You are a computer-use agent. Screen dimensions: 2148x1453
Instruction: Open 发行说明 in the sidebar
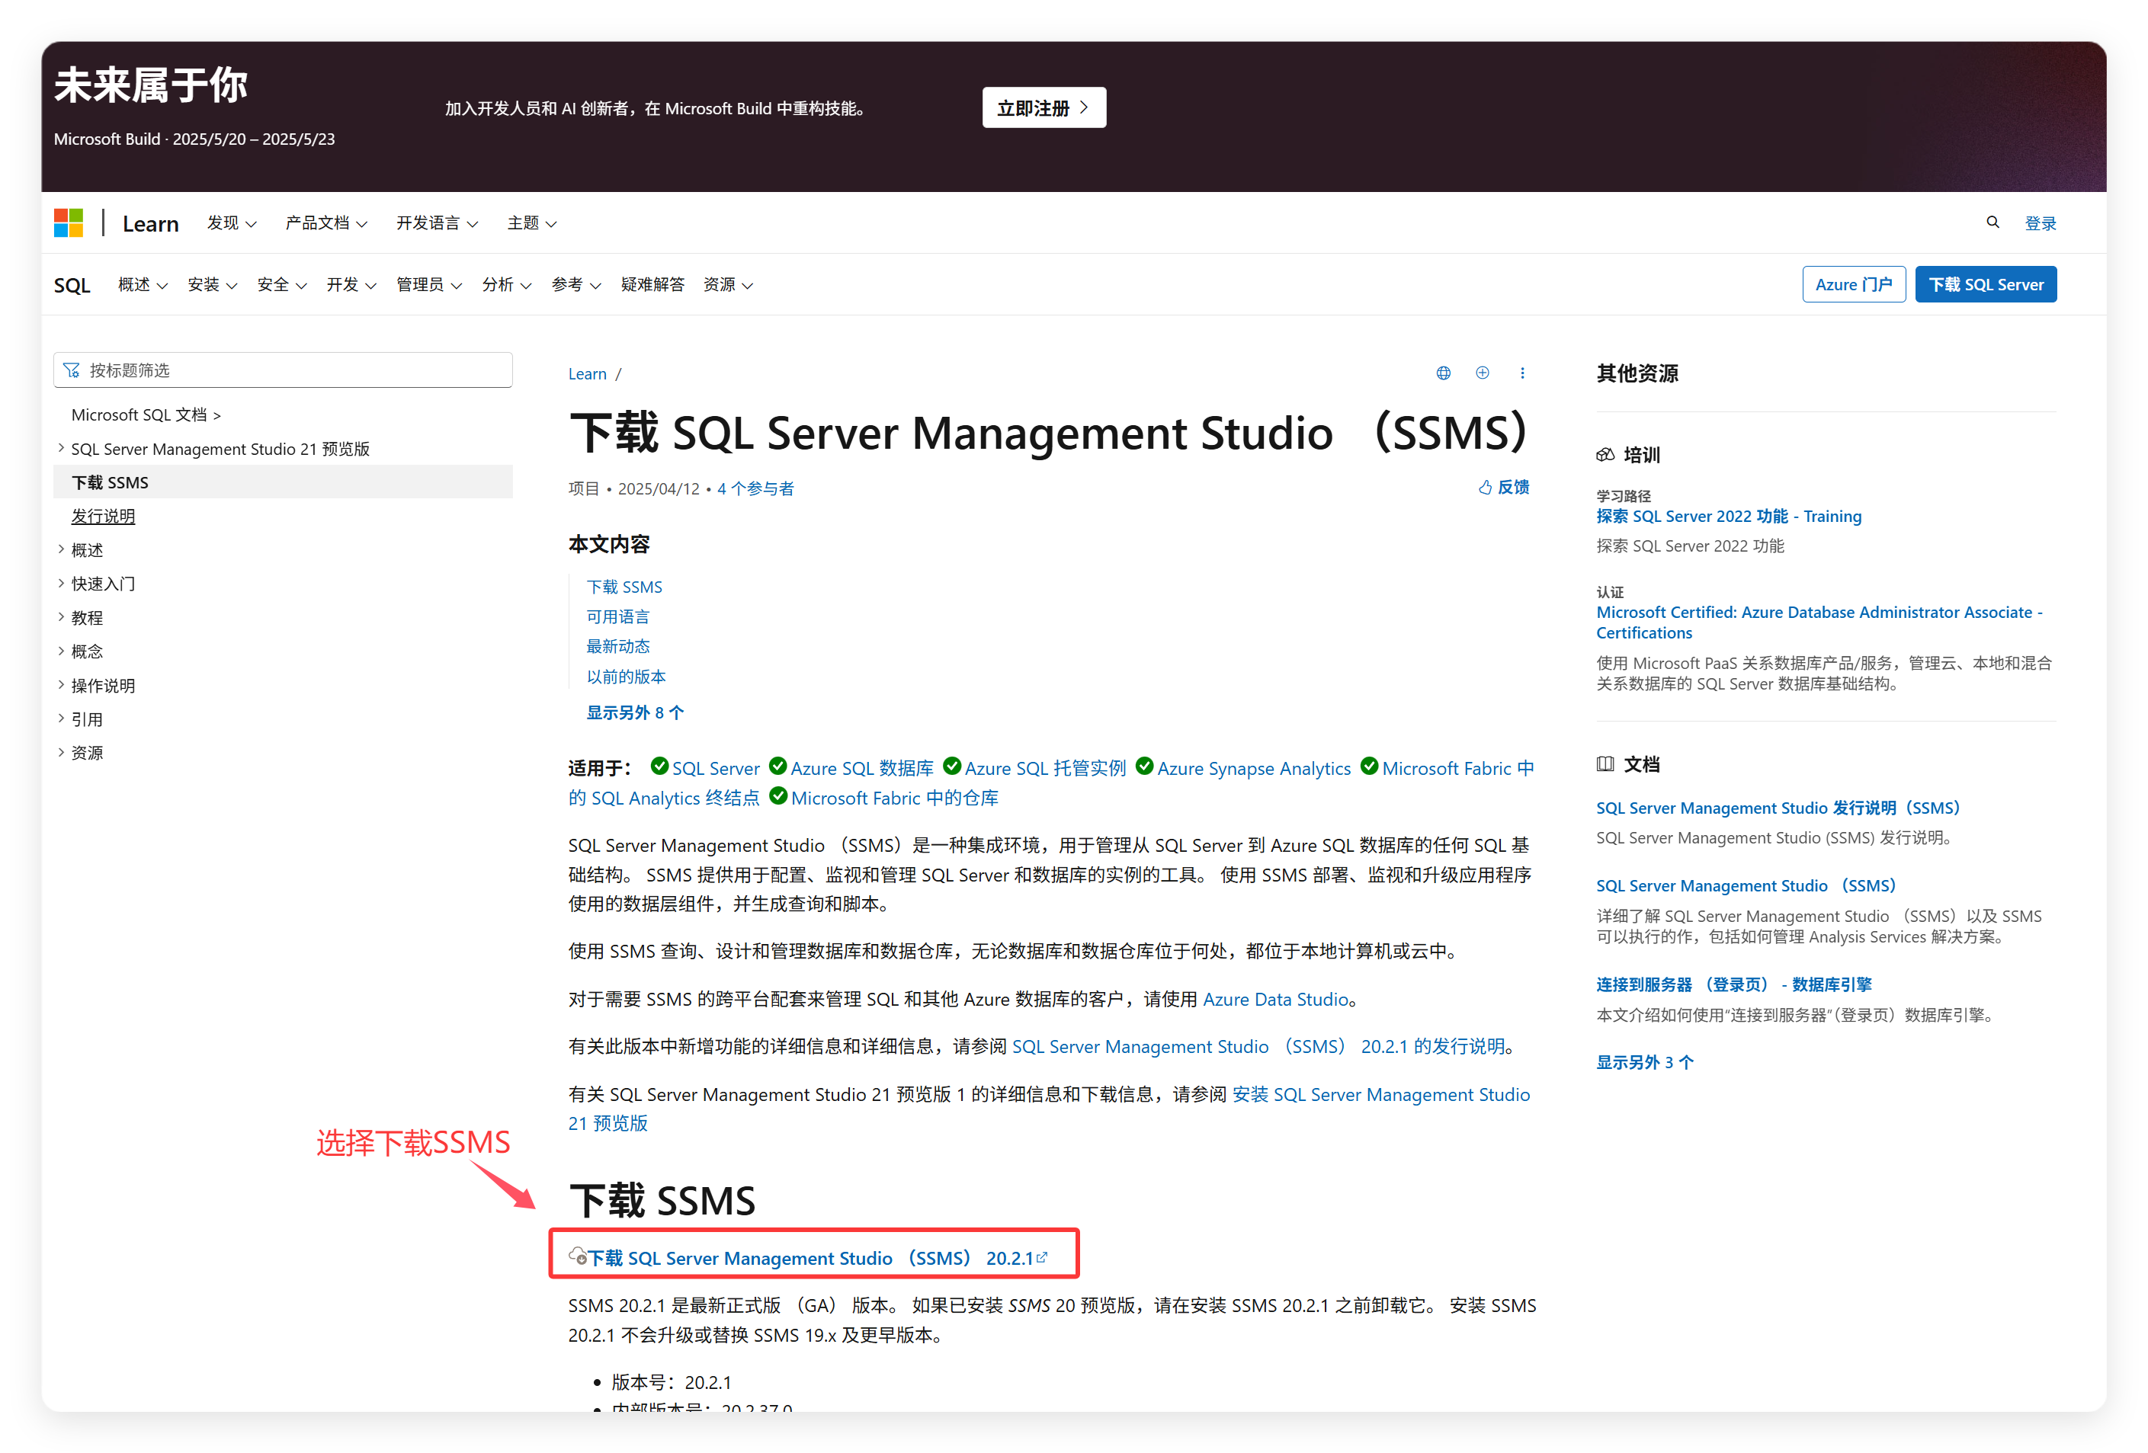click(x=103, y=517)
